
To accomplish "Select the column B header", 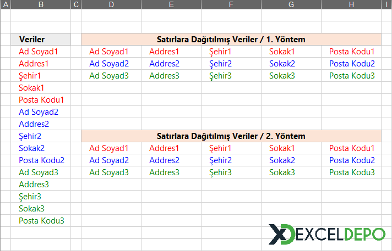I will point(41,4).
